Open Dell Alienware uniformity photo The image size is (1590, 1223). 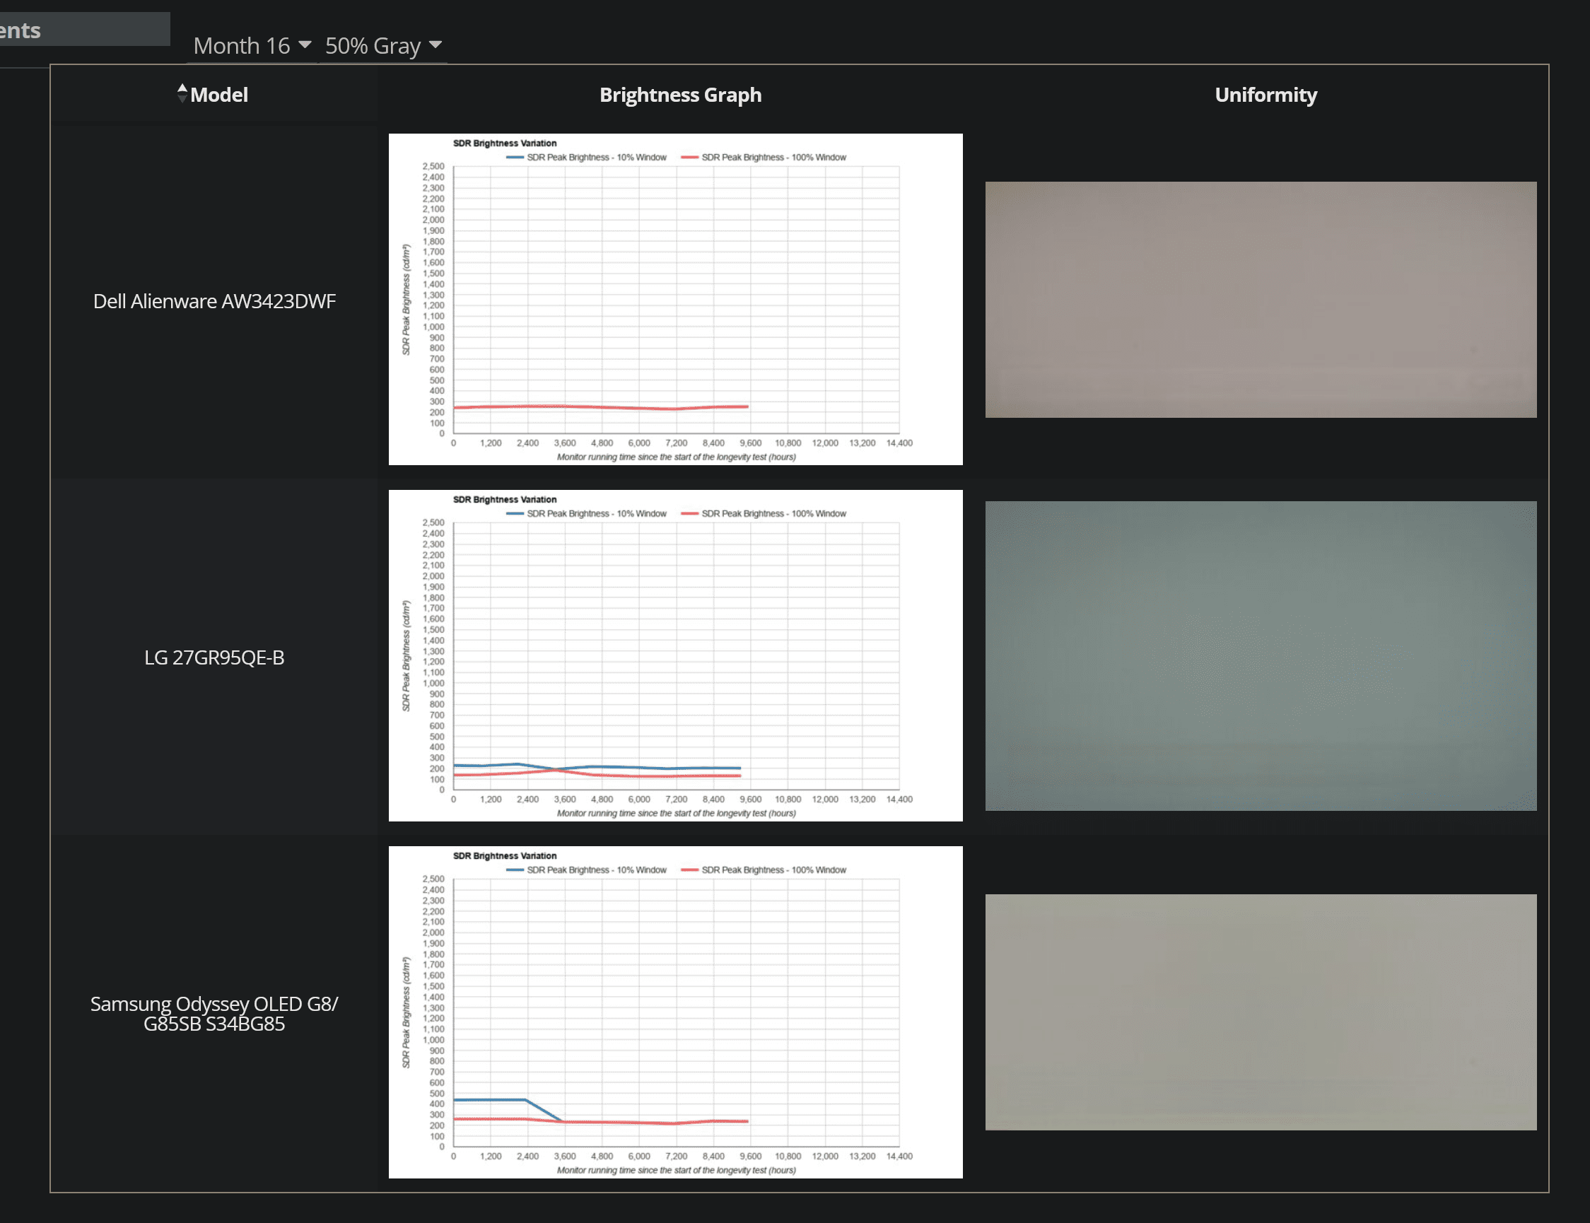point(1261,299)
